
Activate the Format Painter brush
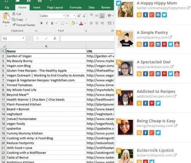(14, 25)
